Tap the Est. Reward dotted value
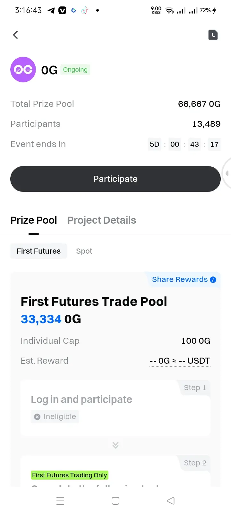231x515 pixels. click(x=180, y=361)
